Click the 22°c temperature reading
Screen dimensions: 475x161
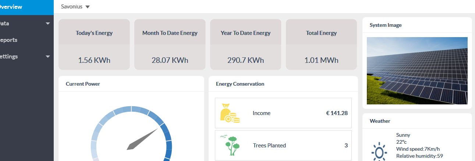401,142
